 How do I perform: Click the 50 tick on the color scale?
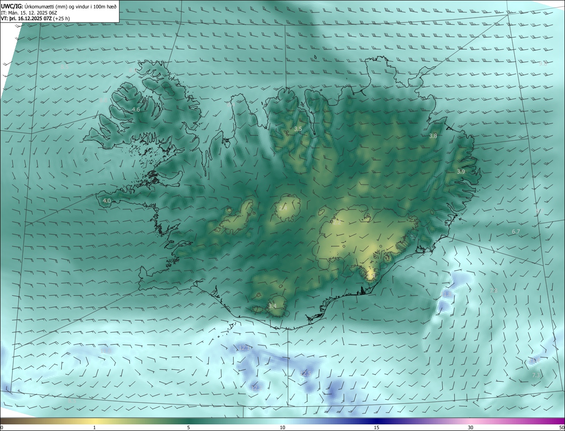pos(561,427)
